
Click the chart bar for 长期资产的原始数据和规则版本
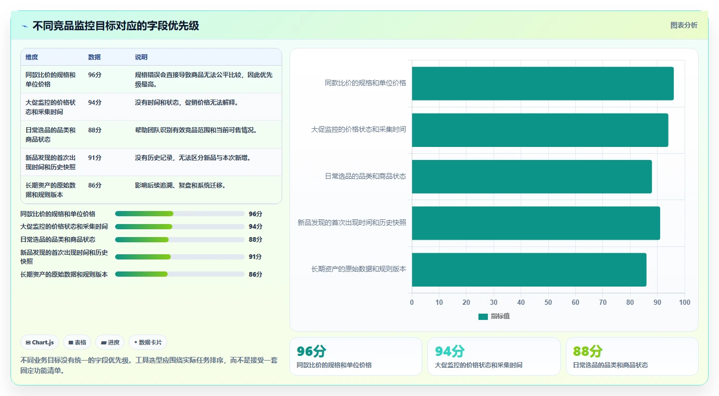coord(529,269)
